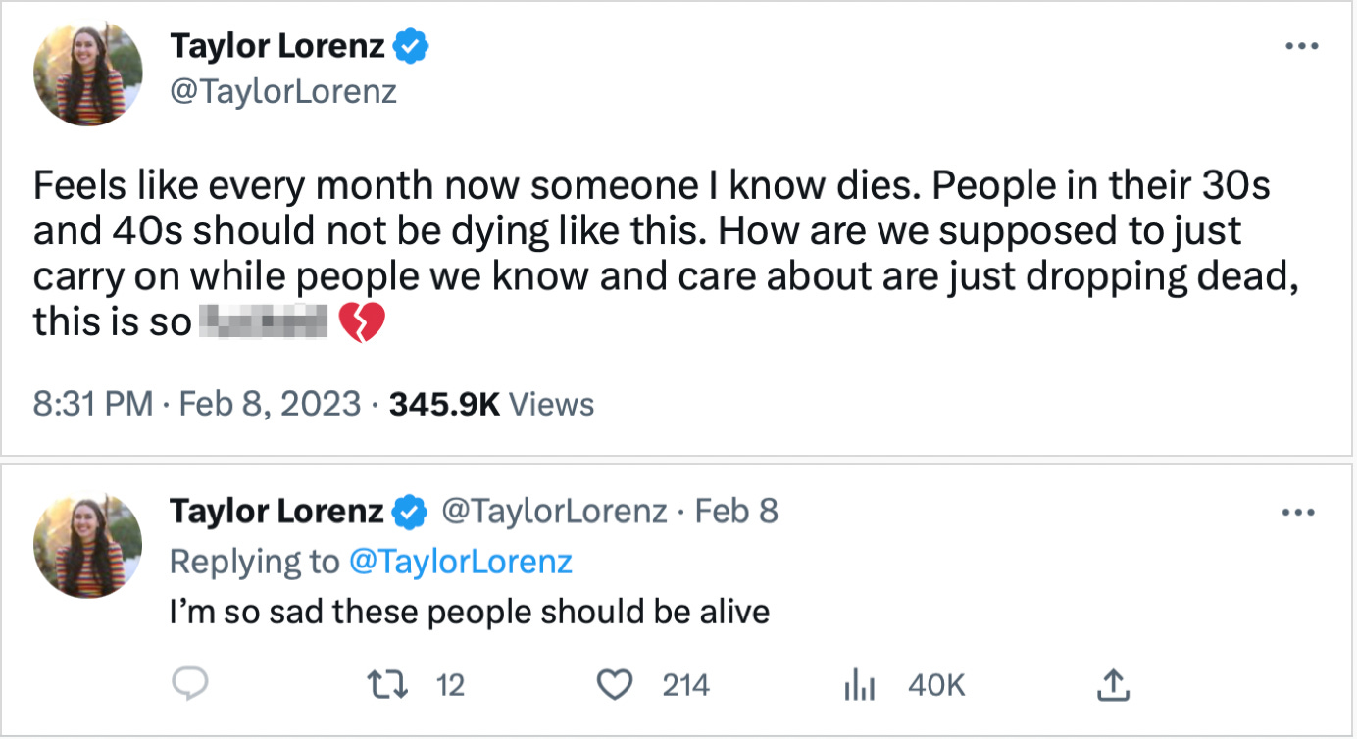Click the 345.9K Views count
Screen dimensions: 1357x739
pyautogui.click(x=491, y=404)
